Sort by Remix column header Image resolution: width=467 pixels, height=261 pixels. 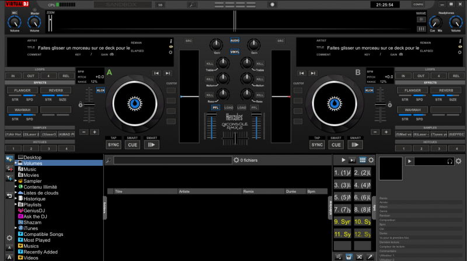(x=263, y=192)
